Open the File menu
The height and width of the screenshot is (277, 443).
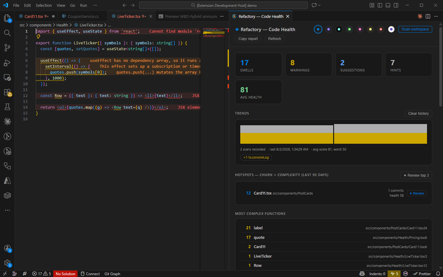[16, 5]
